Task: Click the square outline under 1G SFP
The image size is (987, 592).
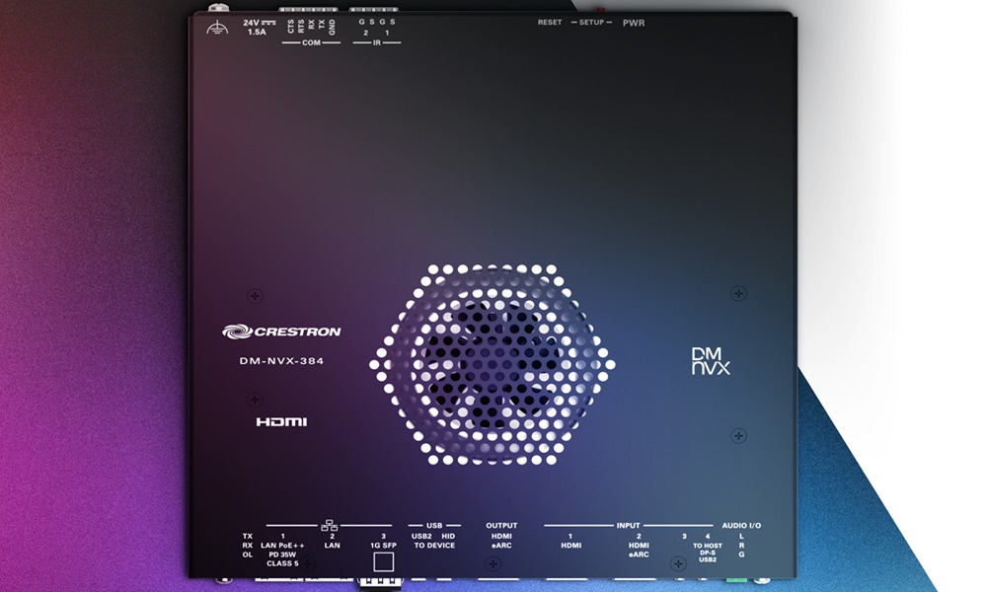Action: click(x=383, y=561)
